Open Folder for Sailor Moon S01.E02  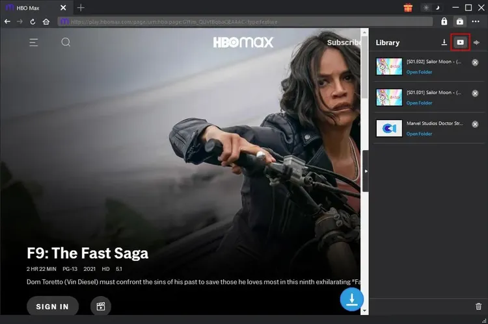point(419,72)
